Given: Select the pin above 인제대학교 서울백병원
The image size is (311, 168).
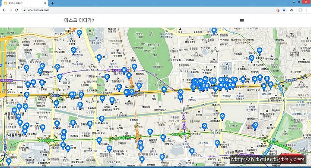Looking at the screenshot, I should coord(109,149).
